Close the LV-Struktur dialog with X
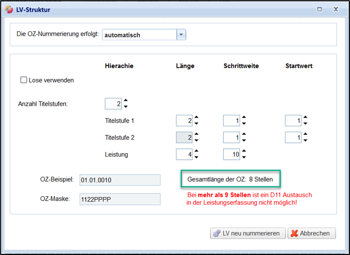The height and width of the screenshot is (255, 350). click(x=337, y=9)
